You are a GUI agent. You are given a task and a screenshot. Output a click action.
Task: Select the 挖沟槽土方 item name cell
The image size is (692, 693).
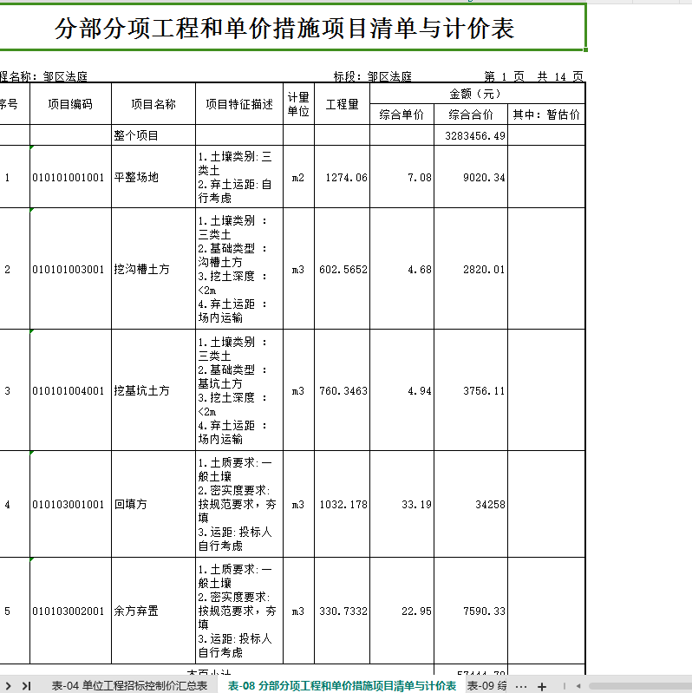pyautogui.click(x=153, y=269)
